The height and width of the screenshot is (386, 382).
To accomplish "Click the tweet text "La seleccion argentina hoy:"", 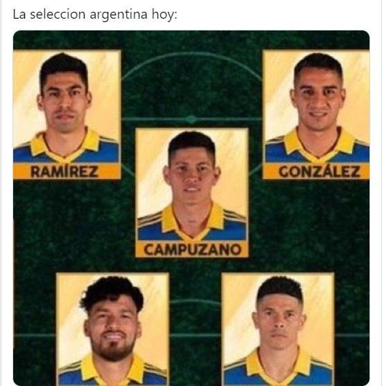I will coord(95,15).
